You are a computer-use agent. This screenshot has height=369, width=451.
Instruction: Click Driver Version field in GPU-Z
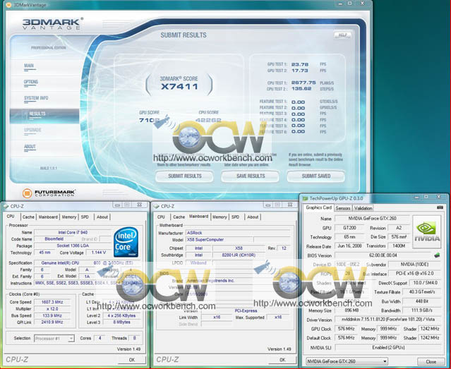pos(388,320)
